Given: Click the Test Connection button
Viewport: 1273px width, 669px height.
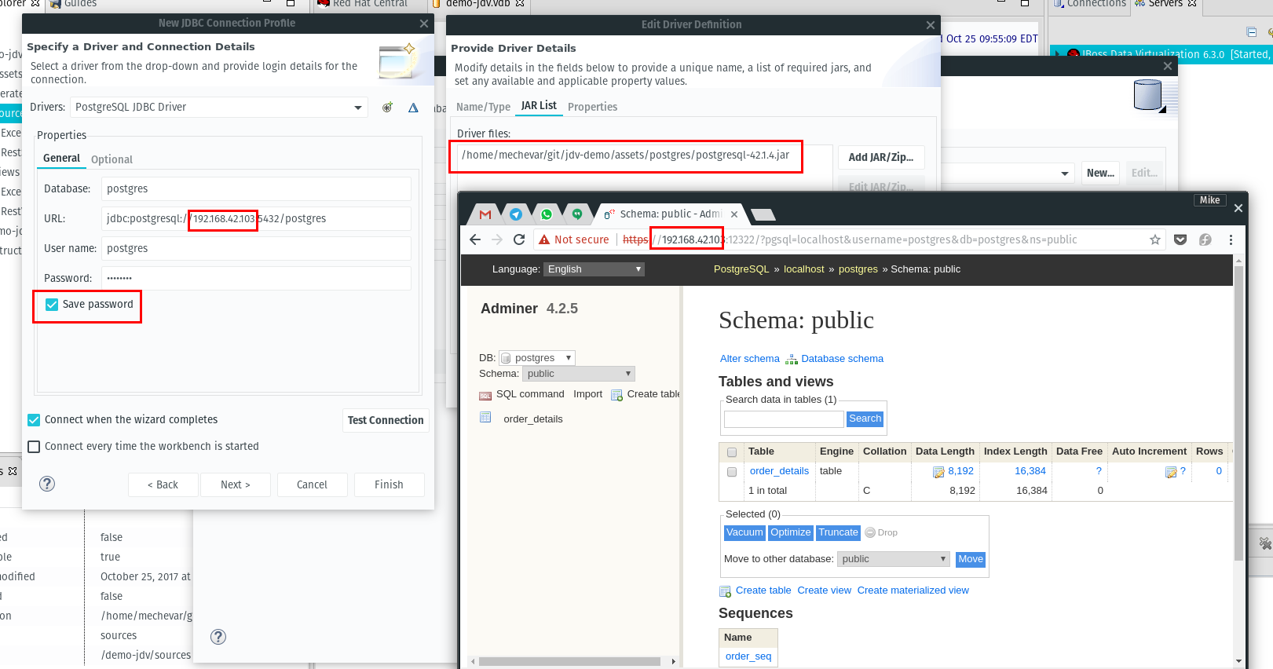Looking at the screenshot, I should coord(386,420).
